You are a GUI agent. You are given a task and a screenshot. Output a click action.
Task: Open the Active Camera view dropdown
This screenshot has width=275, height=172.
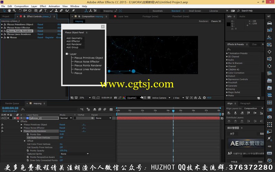pyautogui.click(x=161, y=98)
